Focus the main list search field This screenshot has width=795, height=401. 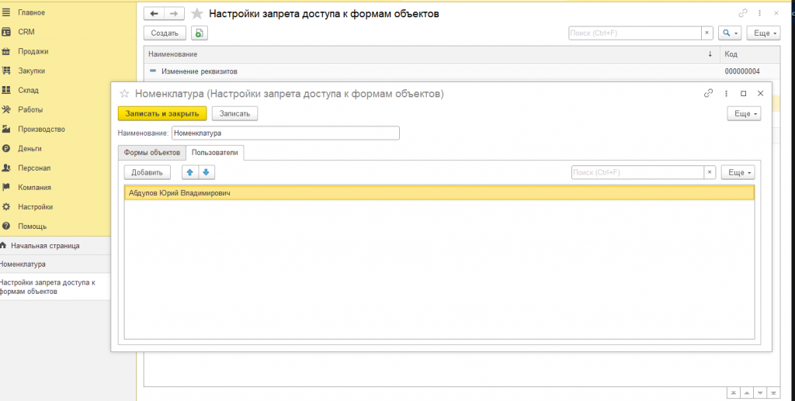pyautogui.click(x=635, y=33)
